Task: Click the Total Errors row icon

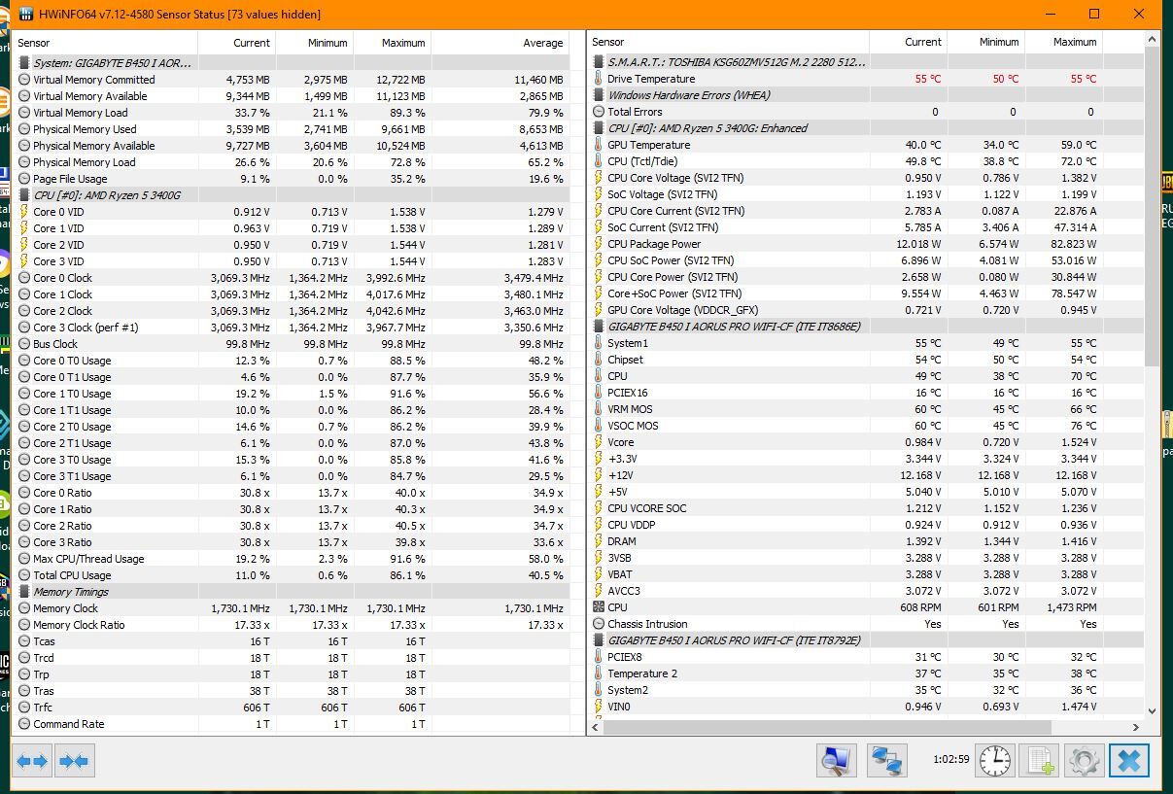Action: coord(599,112)
